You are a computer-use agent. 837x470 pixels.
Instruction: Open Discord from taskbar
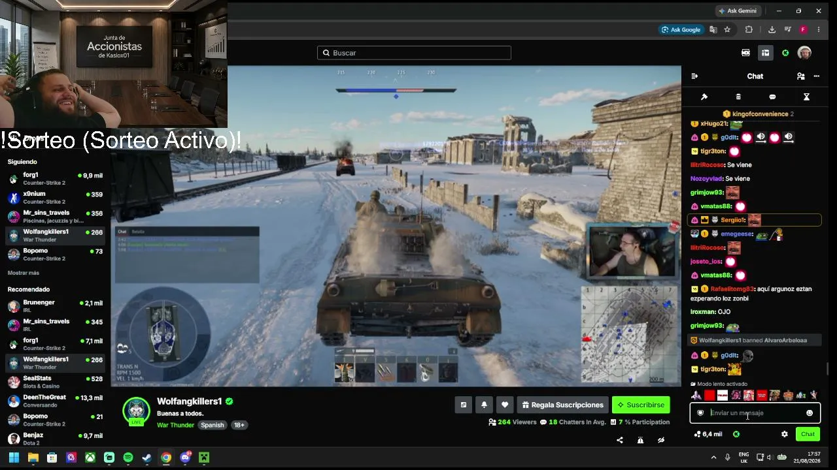(185, 458)
